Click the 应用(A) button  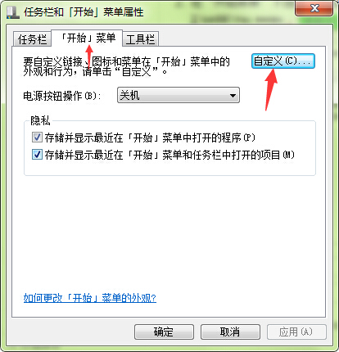point(296,332)
